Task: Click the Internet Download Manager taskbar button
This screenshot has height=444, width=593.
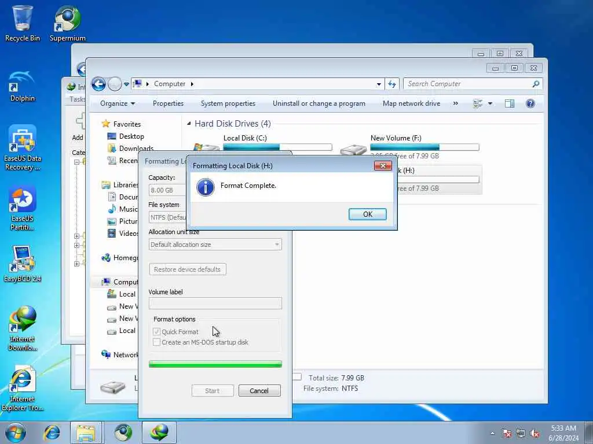Action: [159, 432]
